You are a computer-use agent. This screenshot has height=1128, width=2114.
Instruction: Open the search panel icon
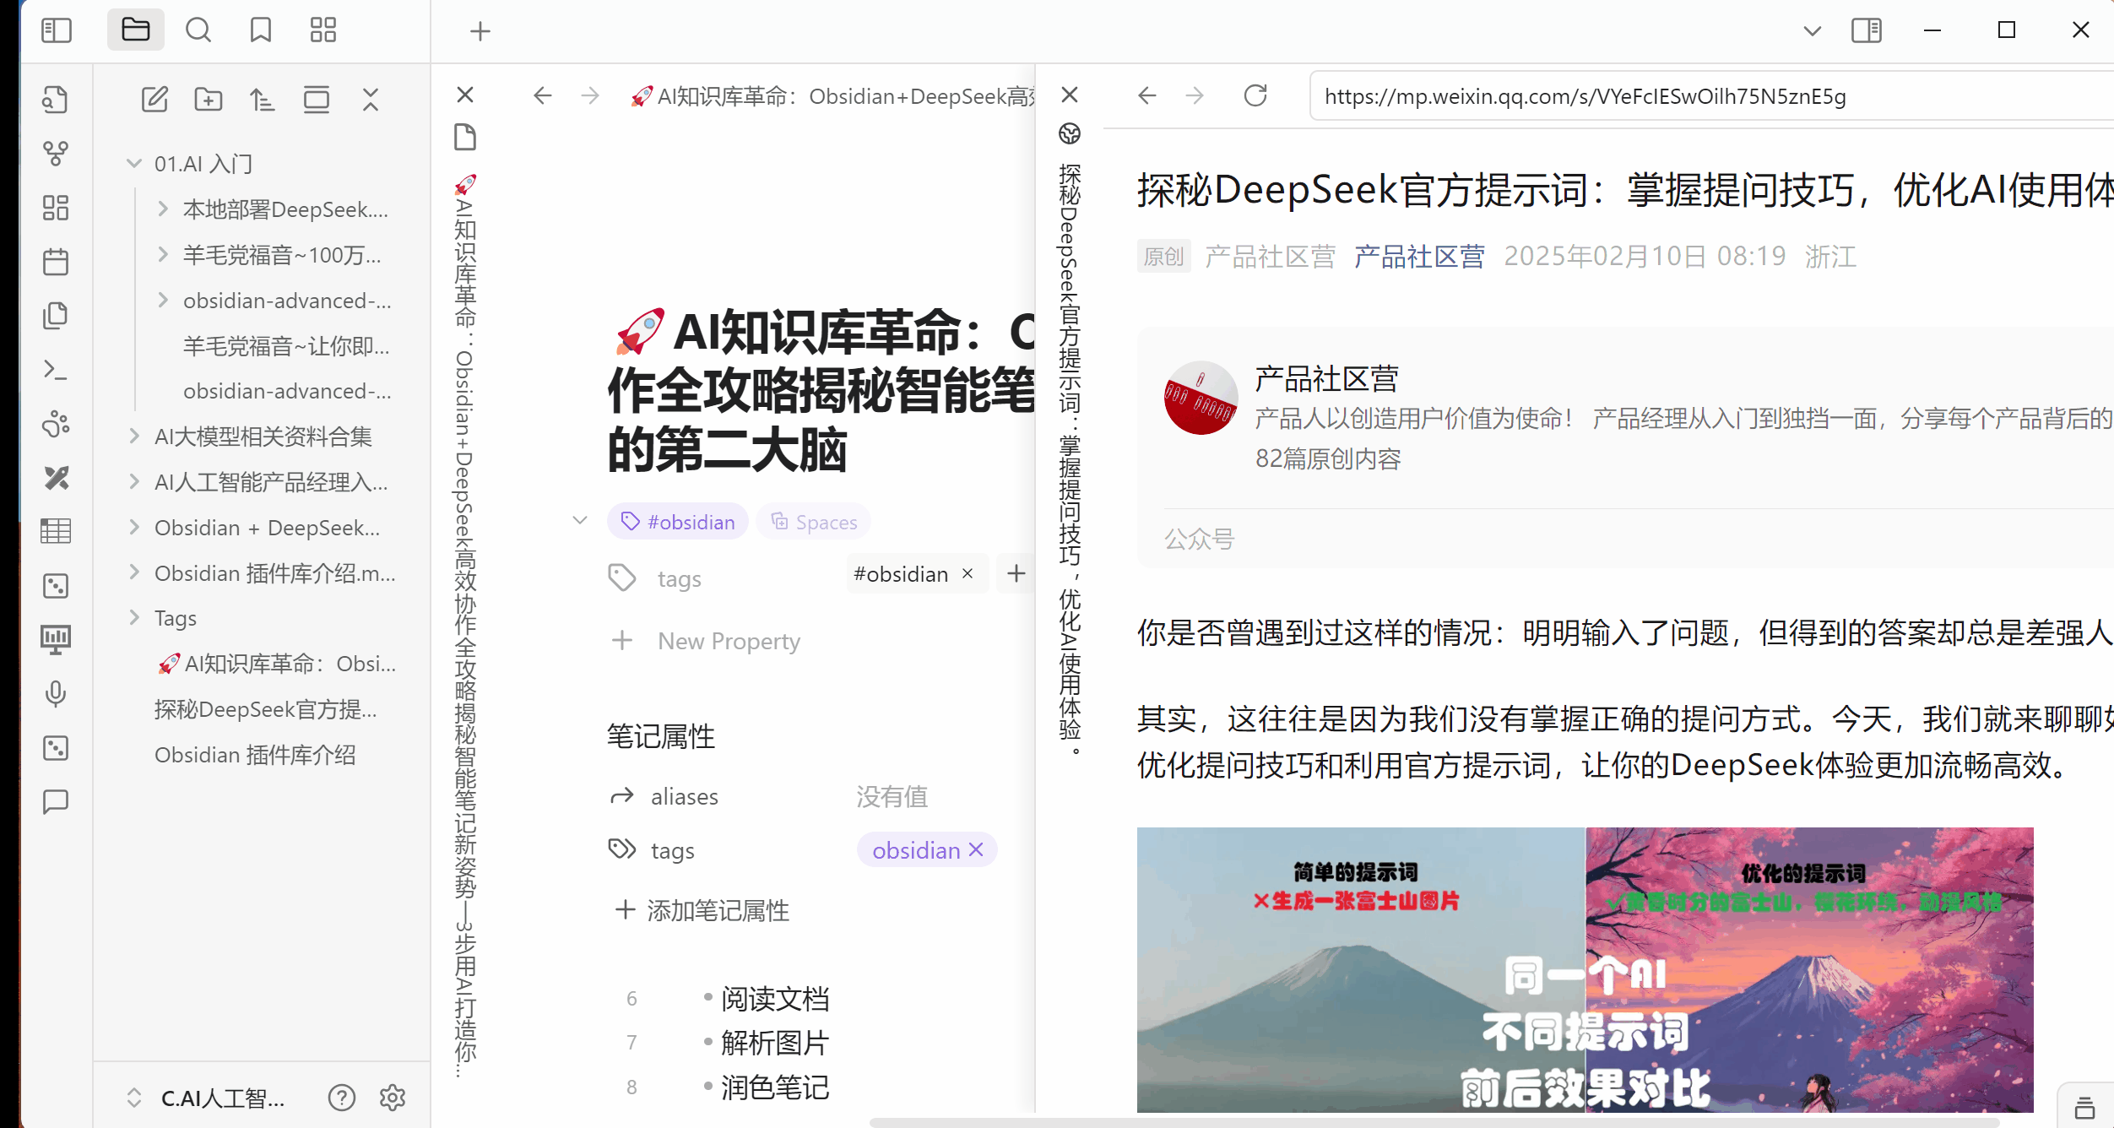pyautogui.click(x=198, y=30)
